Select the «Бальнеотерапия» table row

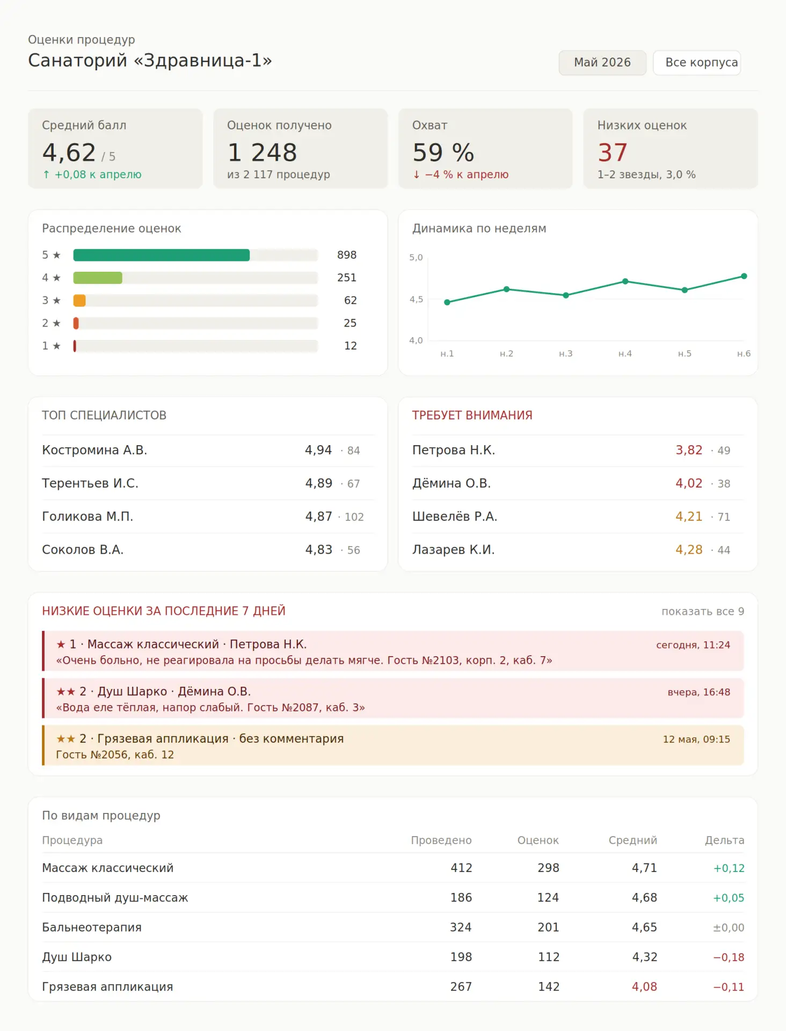(393, 927)
